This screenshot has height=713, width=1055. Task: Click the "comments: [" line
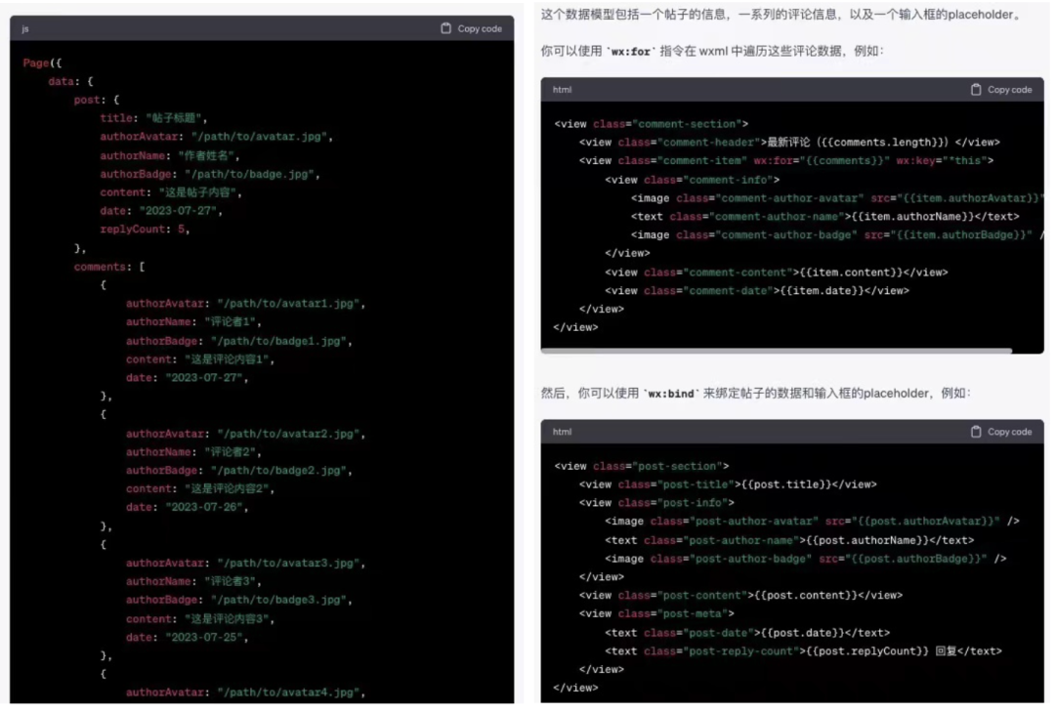109,267
